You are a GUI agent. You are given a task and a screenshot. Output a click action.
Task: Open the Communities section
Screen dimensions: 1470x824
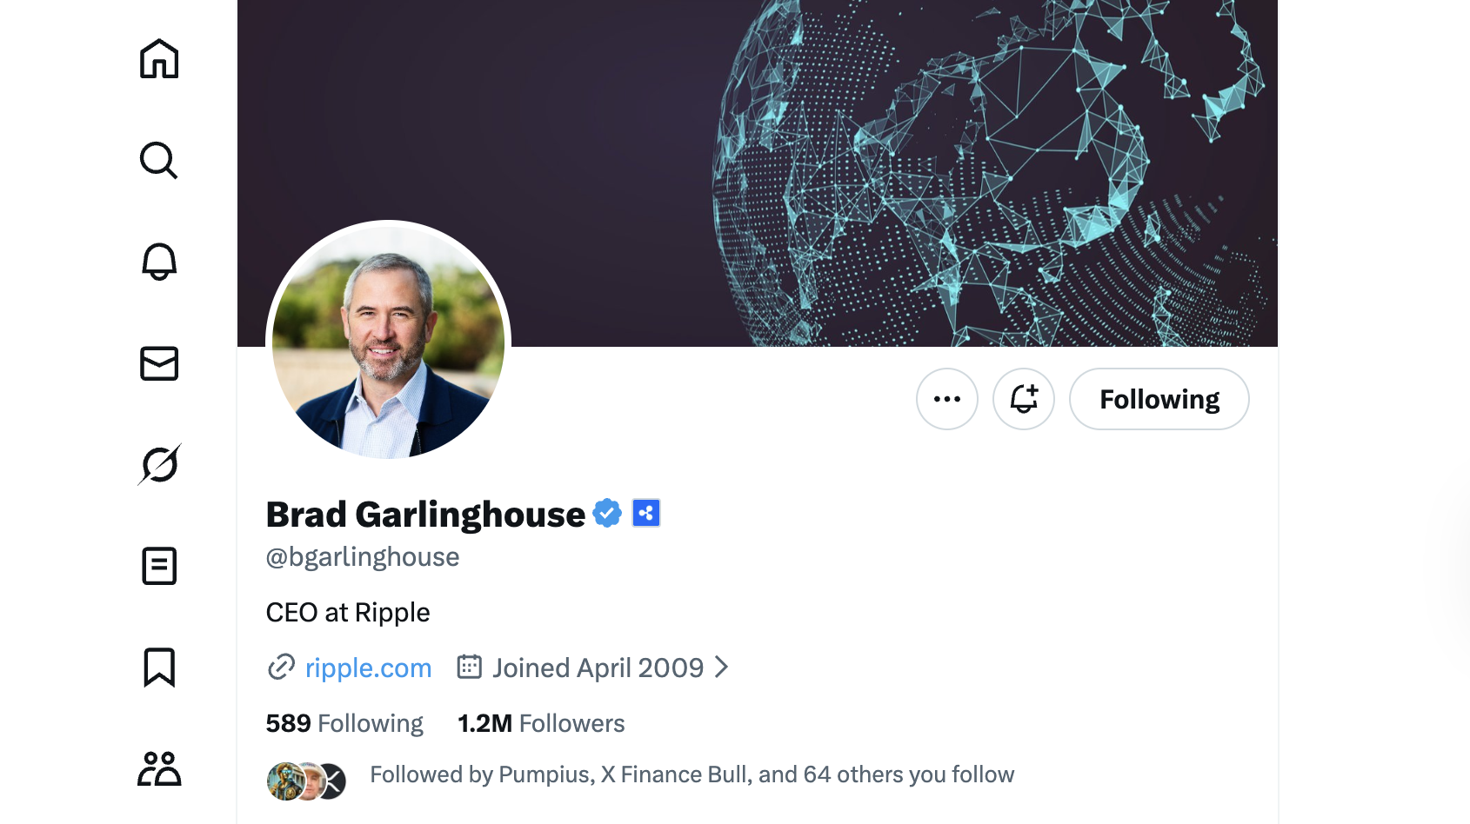(158, 768)
